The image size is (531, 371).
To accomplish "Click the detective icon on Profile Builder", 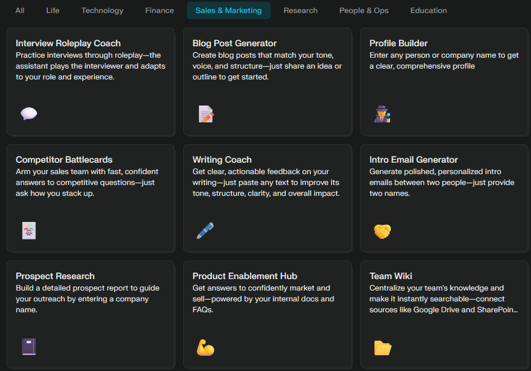I will 382,114.
